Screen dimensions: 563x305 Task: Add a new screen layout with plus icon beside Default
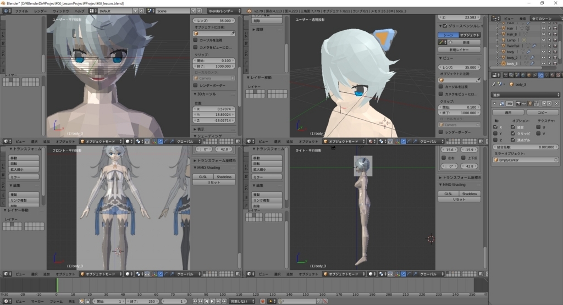[135, 11]
